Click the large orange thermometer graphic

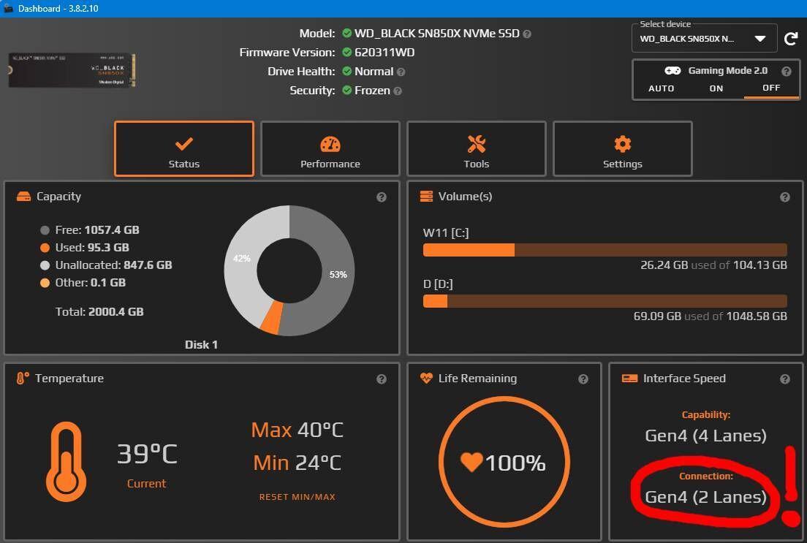(x=66, y=462)
